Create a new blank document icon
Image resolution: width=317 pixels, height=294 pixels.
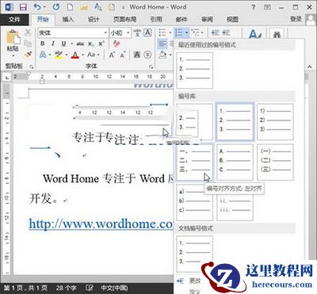coord(70,7)
